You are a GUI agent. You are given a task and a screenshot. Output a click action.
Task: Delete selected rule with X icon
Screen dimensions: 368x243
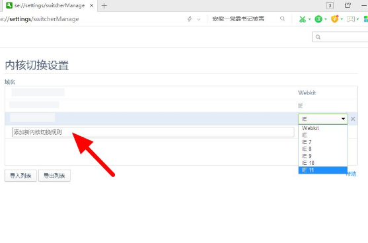click(353, 119)
